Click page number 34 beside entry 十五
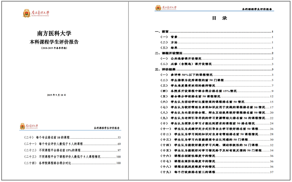Screen dimensions: 292x182 [272, 150]
